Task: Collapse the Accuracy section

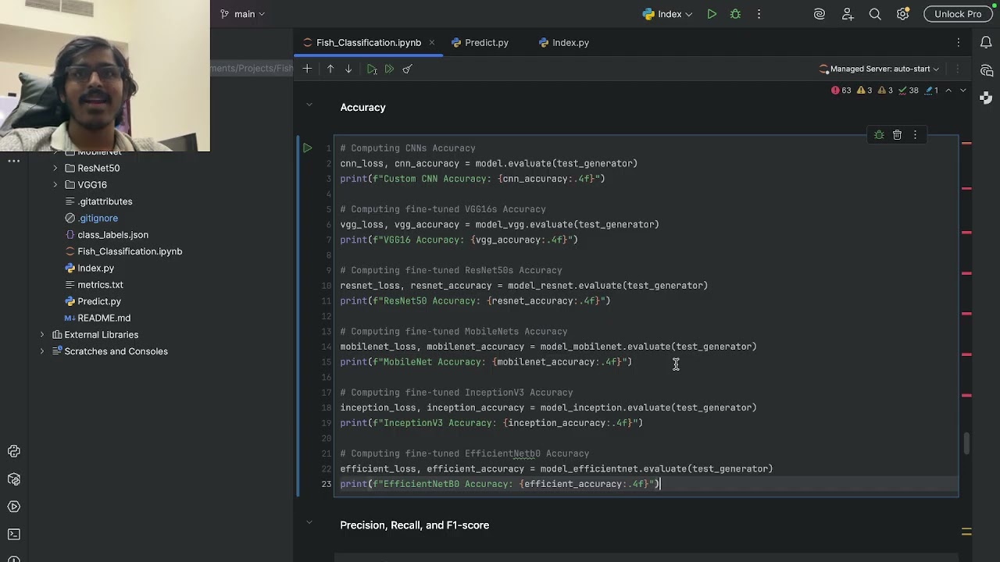Action: pos(309,105)
